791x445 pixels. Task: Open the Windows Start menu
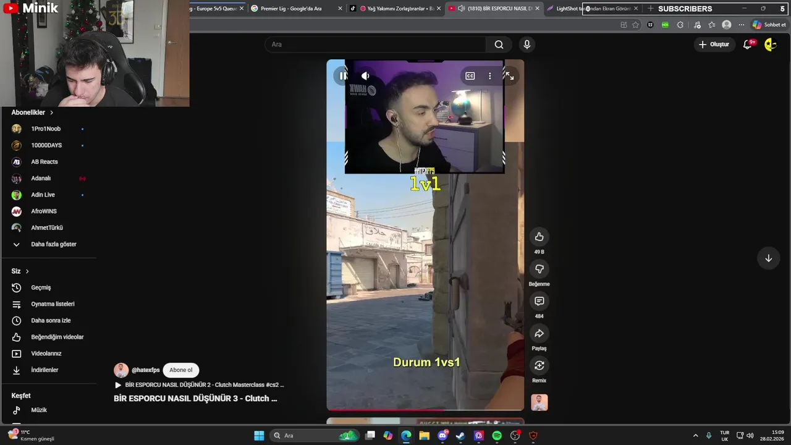(x=259, y=436)
